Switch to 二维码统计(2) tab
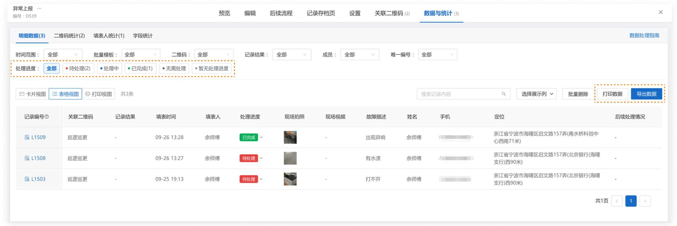The width and height of the screenshot is (677, 226). (x=69, y=36)
